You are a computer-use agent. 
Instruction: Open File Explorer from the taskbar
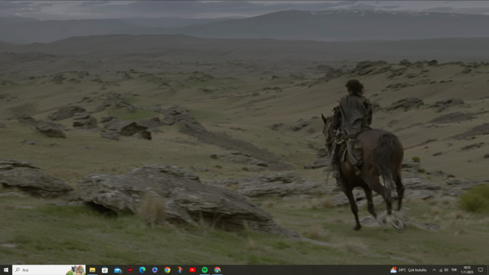[92, 270]
